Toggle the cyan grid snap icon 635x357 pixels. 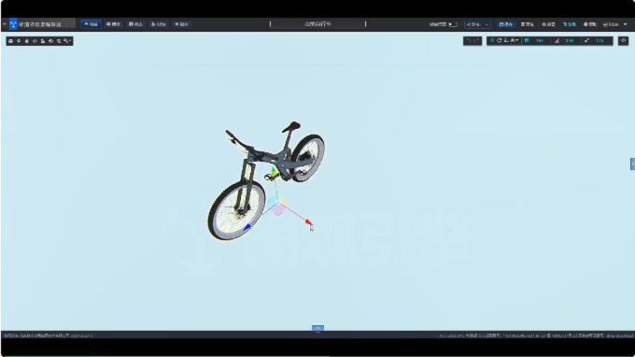pos(527,40)
